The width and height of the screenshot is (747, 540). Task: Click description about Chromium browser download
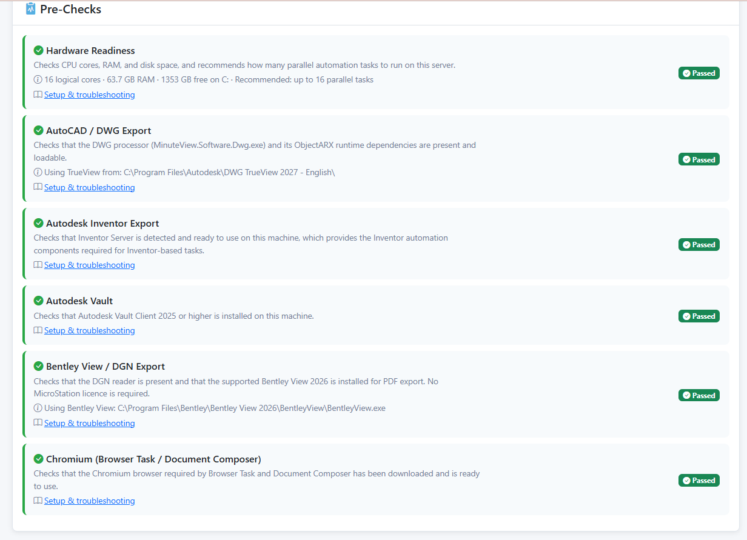click(256, 480)
